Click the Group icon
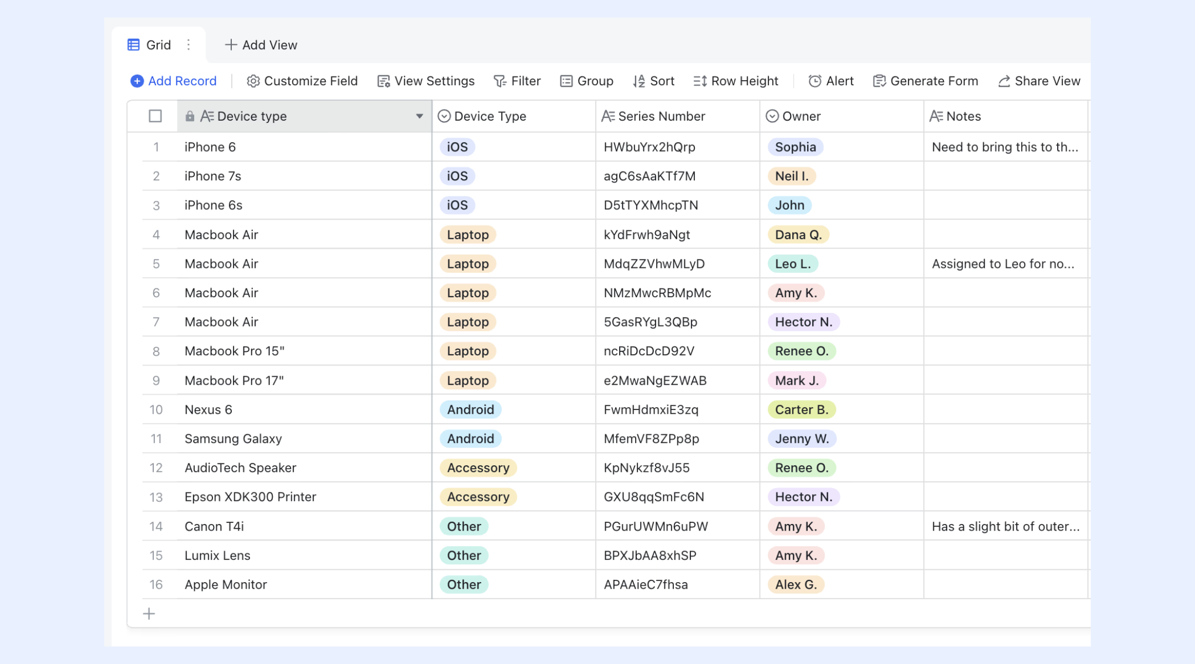The image size is (1195, 664). (566, 81)
